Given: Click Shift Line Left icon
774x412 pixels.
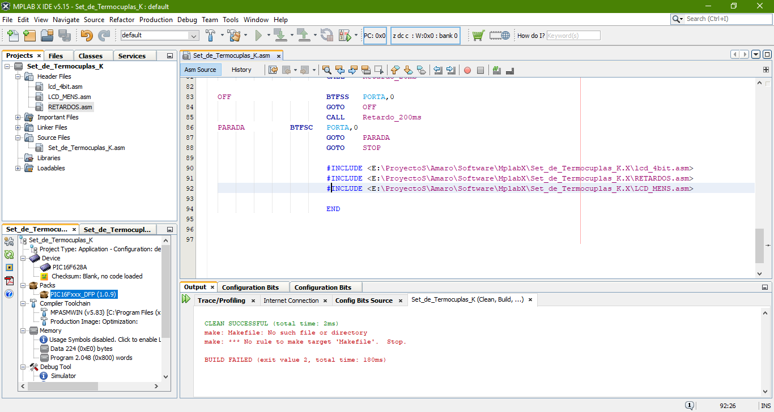Looking at the screenshot, I should [x=438, y=70].
